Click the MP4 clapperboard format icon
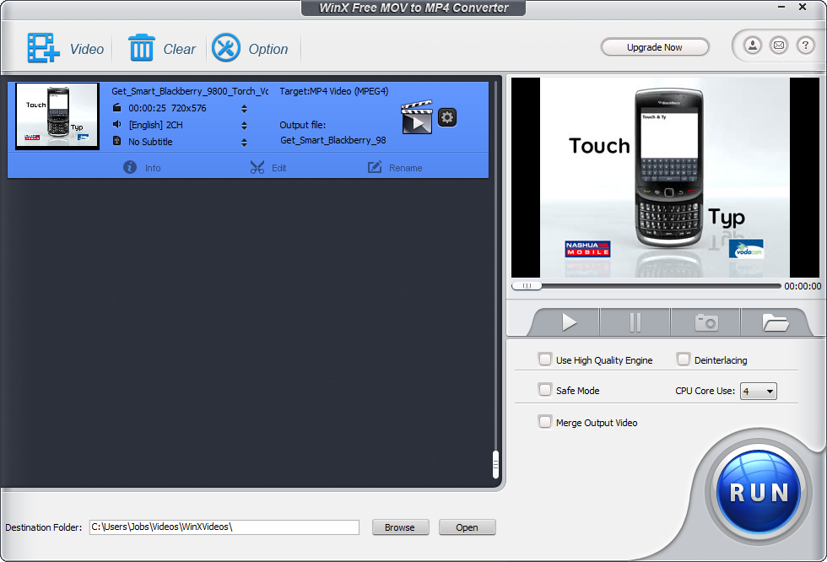This screenshot has width=827, height=562. pos(417,117)
